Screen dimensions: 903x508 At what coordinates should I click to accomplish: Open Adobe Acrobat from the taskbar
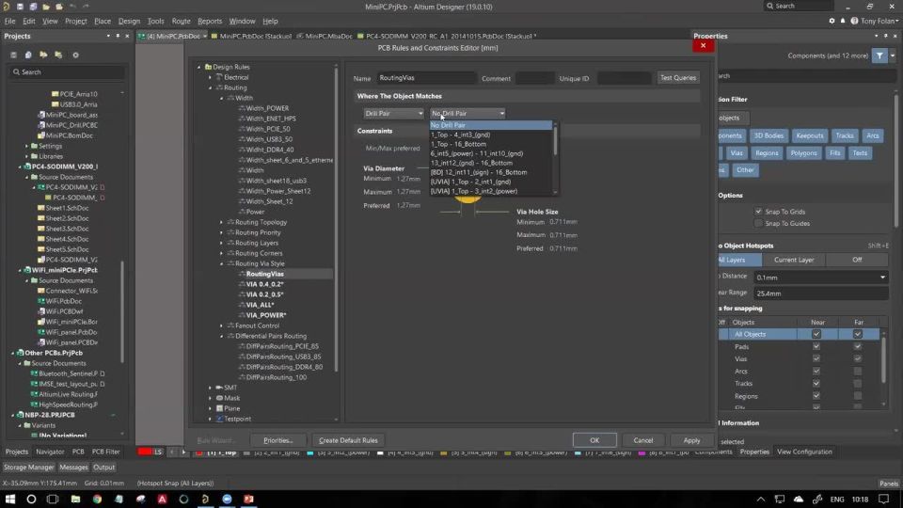[x=163, y=499]
